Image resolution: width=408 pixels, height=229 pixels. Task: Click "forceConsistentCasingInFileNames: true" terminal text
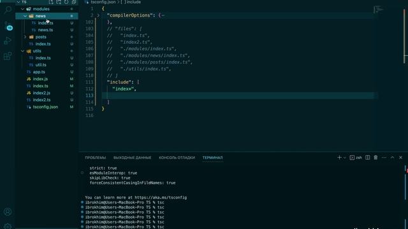point(133,183)
